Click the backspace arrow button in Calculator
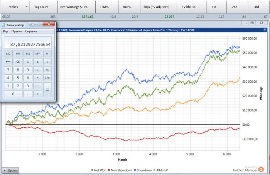 coord(8,62)
